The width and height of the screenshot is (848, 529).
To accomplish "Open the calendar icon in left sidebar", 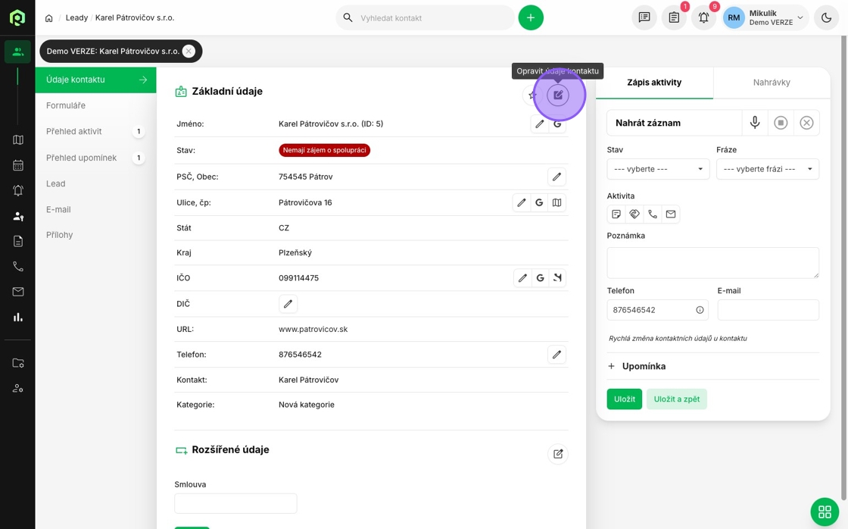I will 18,165.
